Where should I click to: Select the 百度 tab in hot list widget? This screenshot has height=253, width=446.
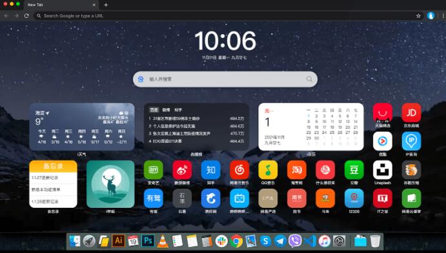154,110
